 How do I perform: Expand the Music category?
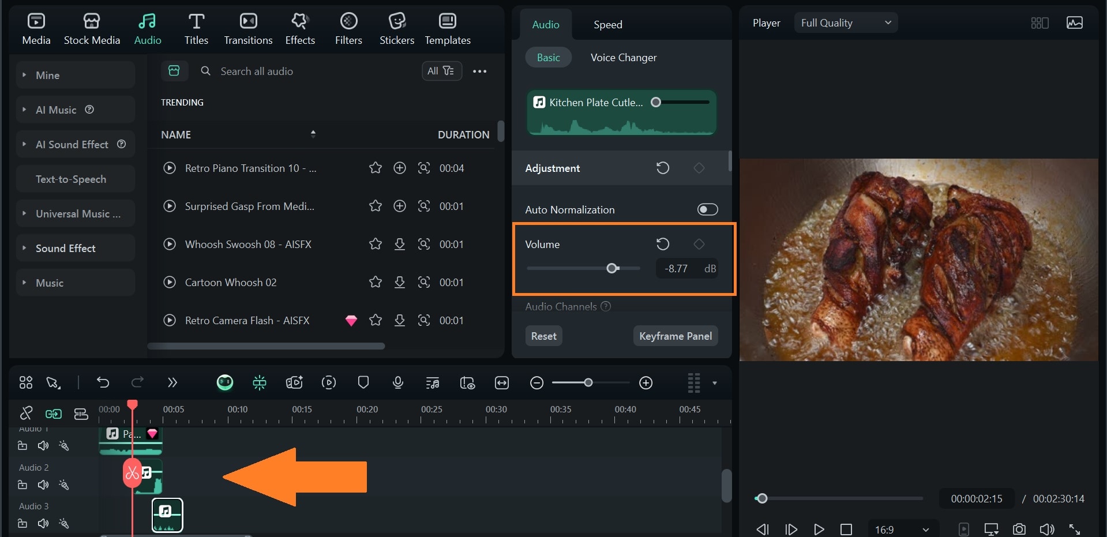click(x=76, y=283)
